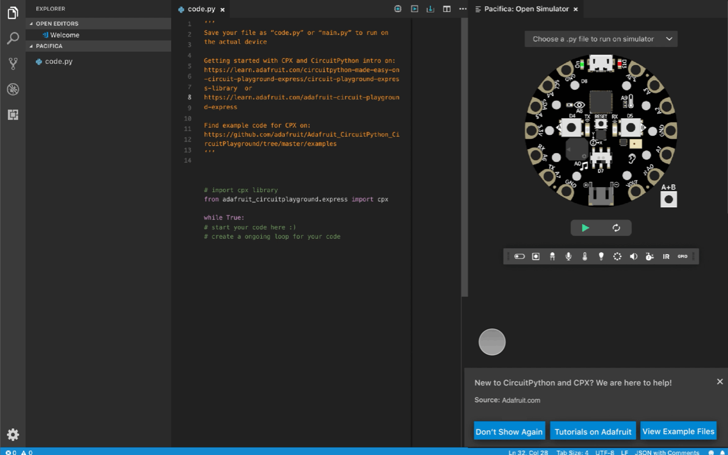The width and height of the screenshot is (728, 455).
Task: Select Welcome in Open Editors list
Action: point(98,35)
